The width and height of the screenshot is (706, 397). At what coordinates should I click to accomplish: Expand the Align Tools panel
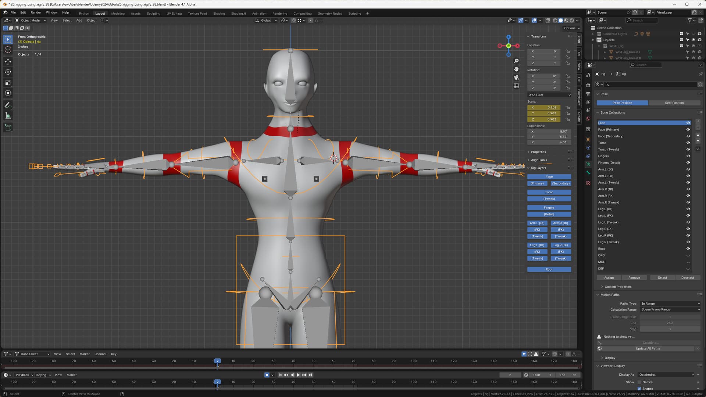pos(539,160)
